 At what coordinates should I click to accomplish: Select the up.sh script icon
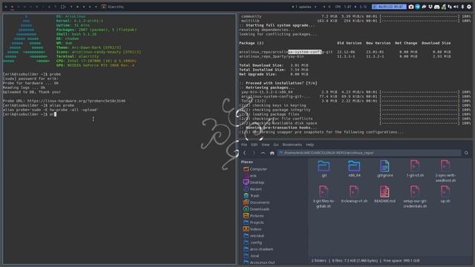click(x=445, y=191)
